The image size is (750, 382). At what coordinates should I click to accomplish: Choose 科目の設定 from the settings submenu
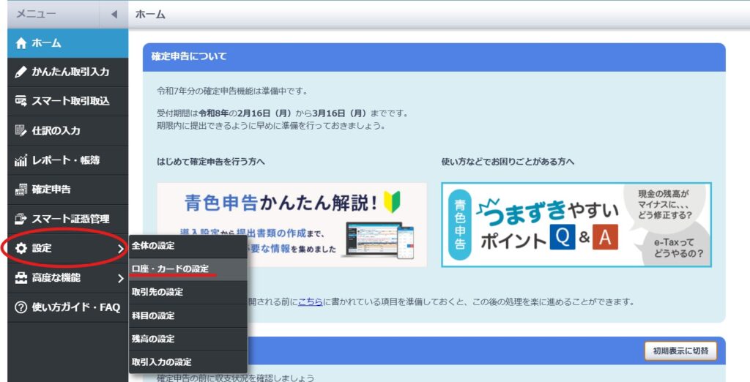tap(153, 315)
